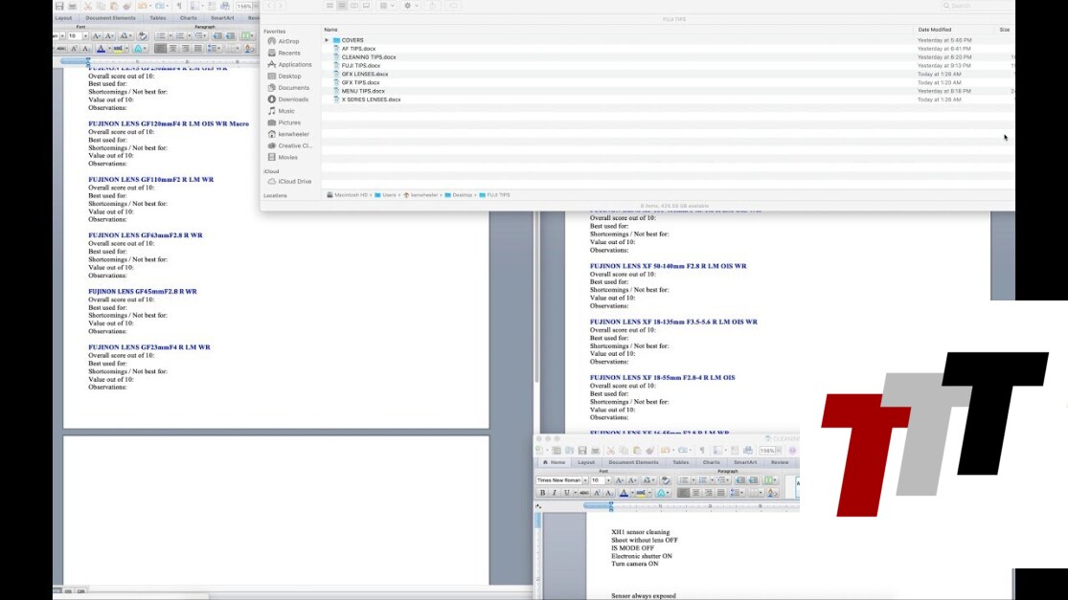
Task: Click the Finder back arrow
Action: pos(268,6)
